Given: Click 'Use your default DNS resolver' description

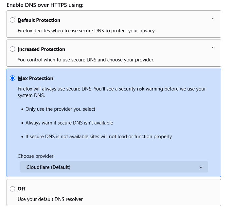Looking at the screenshot, I should (x=50, y=199).
